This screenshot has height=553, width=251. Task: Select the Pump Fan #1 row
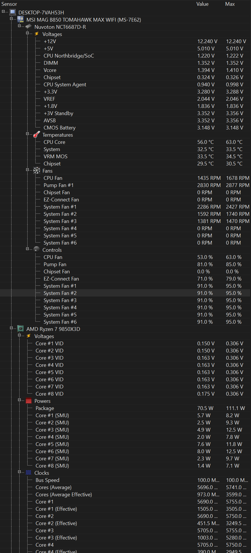[x=126, y=185]
